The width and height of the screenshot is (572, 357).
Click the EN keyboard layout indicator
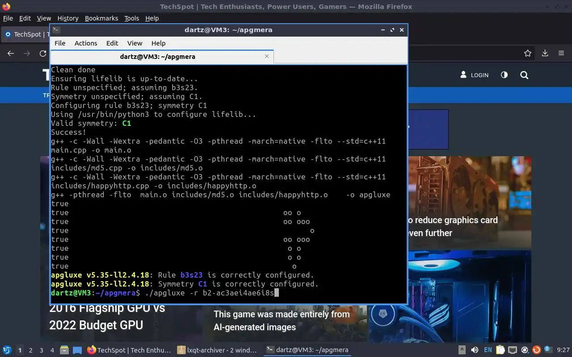point(488,350)
